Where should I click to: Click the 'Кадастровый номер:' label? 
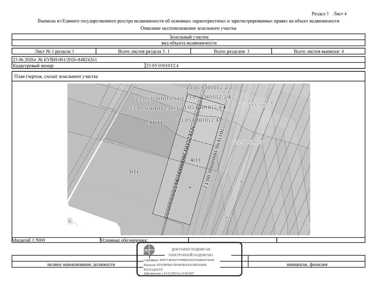coord(33,66)
